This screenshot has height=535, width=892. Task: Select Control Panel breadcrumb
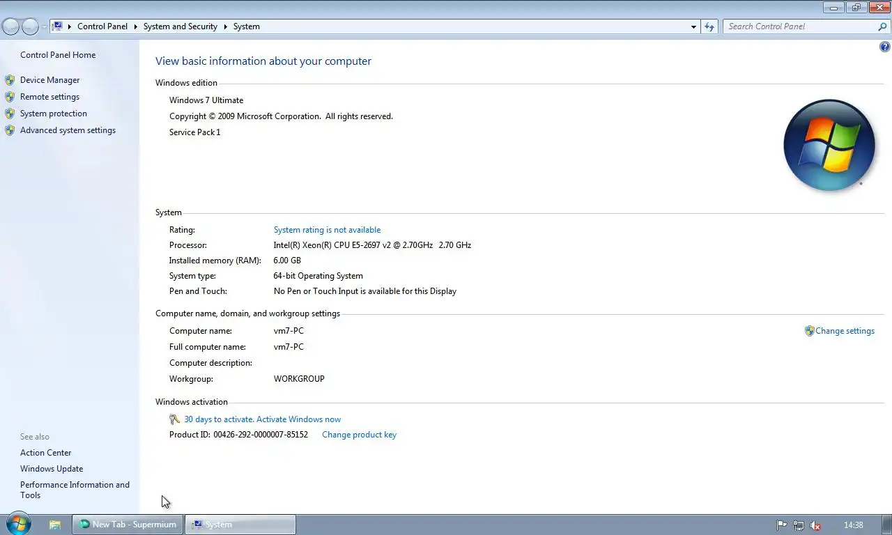(102, 26)
